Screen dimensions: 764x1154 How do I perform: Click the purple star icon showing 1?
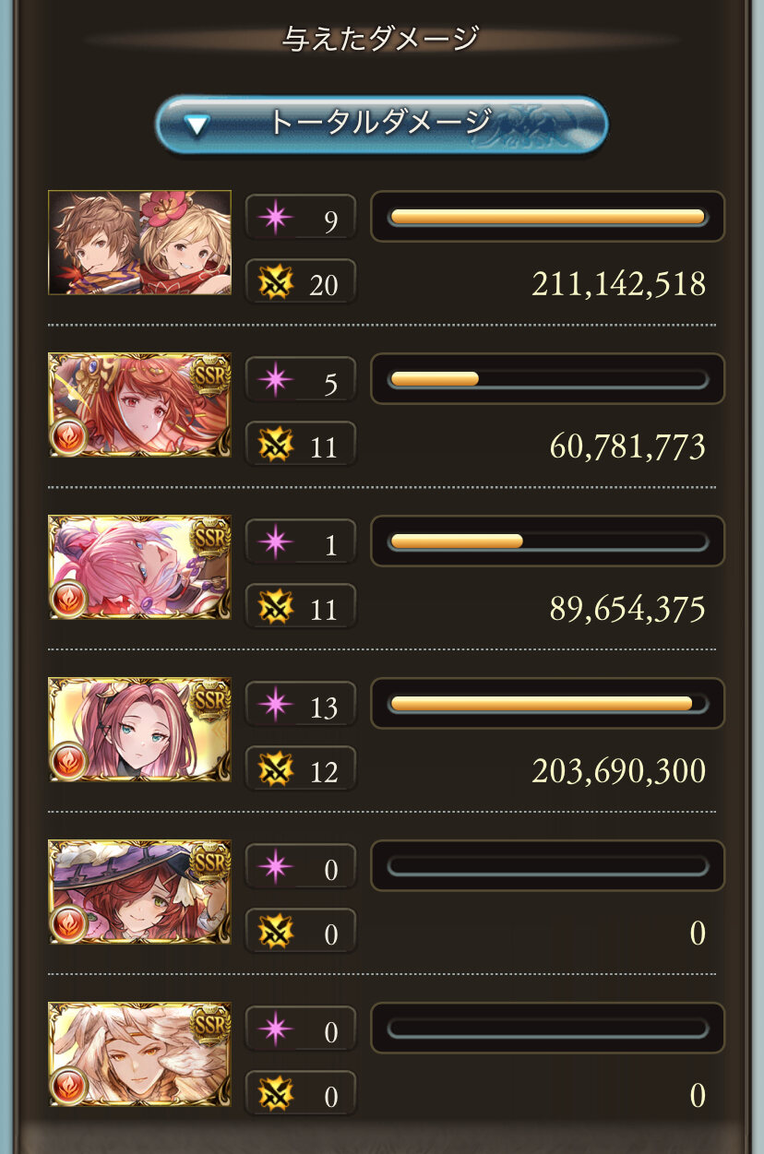click(x=275, y=542)
